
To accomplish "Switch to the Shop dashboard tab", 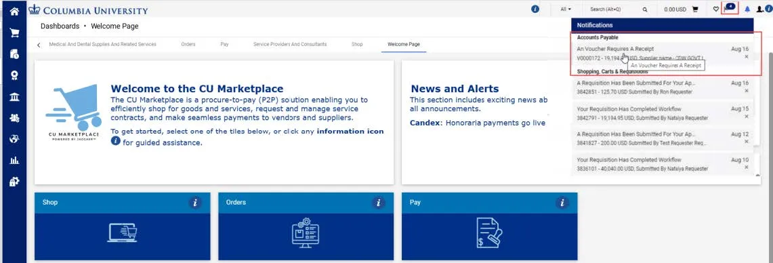I will (357, 45).
